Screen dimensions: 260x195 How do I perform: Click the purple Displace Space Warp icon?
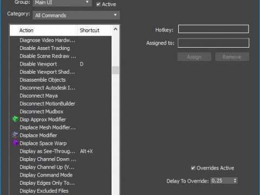point(15,143)
